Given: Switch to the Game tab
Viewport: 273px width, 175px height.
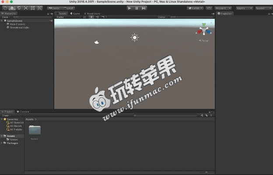Looking at the screenshot, I should [x=75, y=14].
